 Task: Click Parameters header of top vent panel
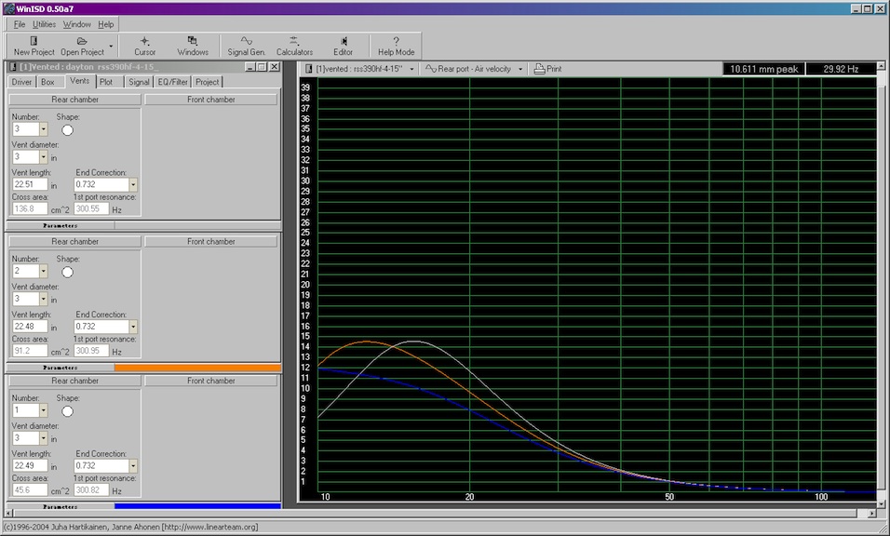pyautogui.click(x=61, y=226)
